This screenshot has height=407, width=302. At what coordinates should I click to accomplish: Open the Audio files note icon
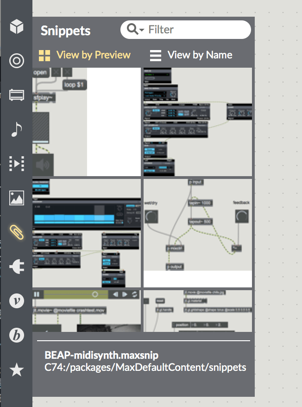click(17, 129)
